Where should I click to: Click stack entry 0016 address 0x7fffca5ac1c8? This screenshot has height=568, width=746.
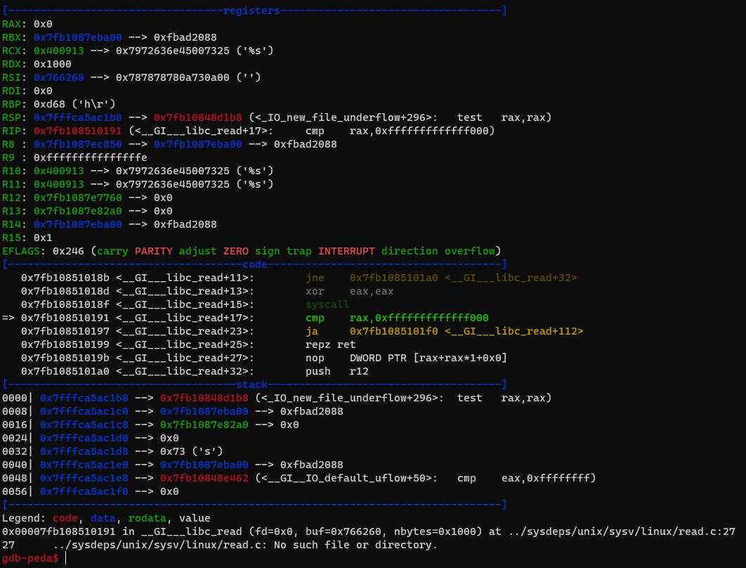pyautogui.click(x=84, y=424)
